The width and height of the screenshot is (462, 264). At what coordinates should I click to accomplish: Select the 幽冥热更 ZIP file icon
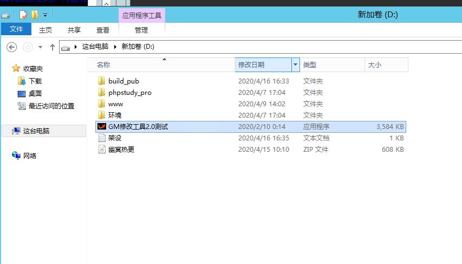101,150
